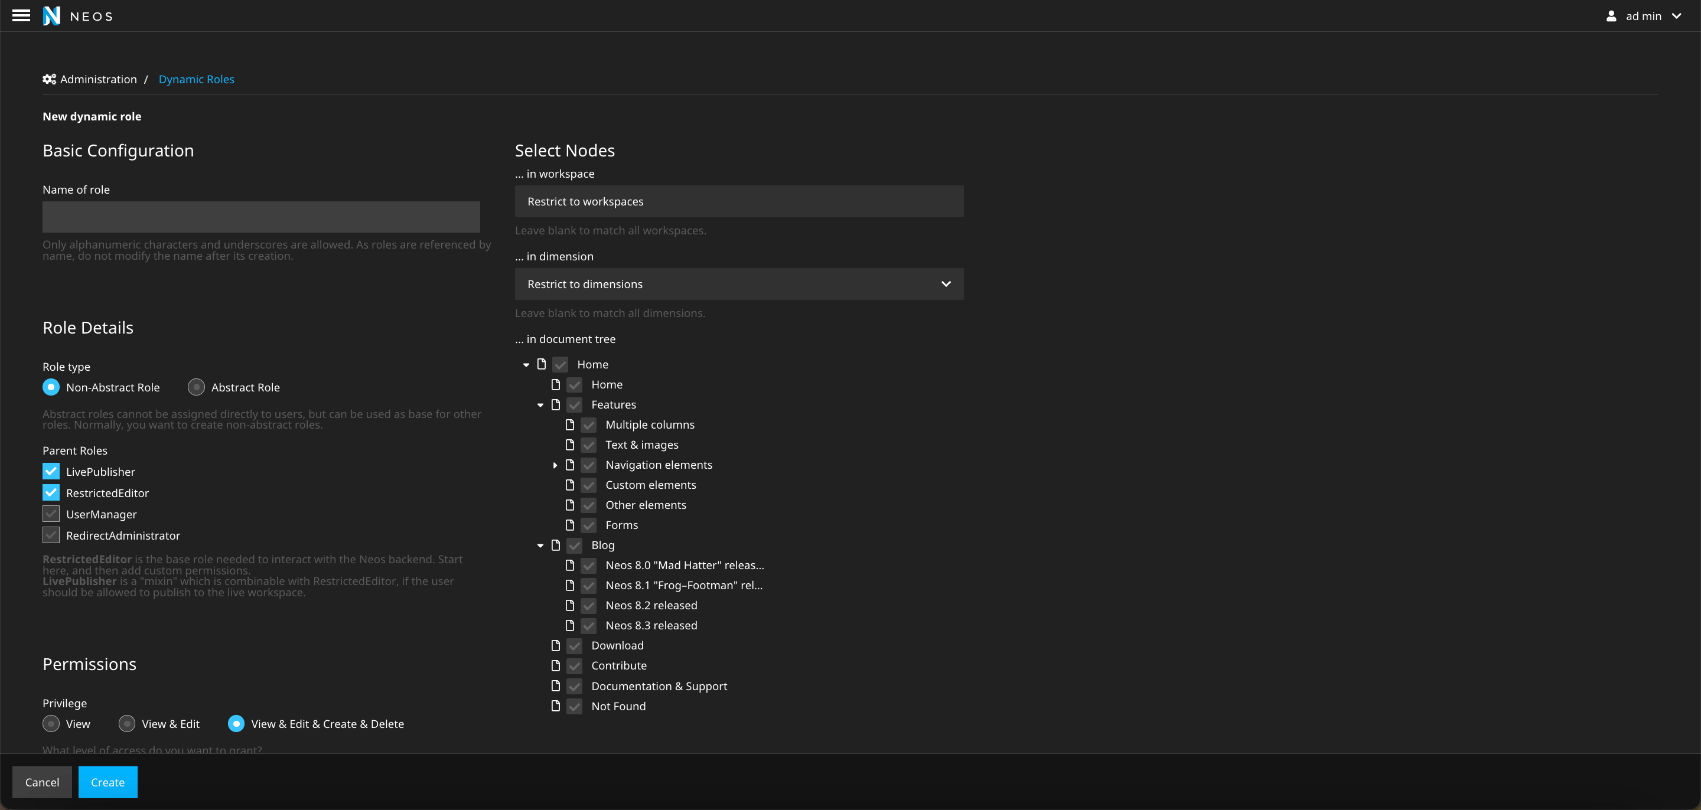Image resolution: width=1701 pixels, height=810 pixels.
Task: Click the Administration breadcrumb
Action: [99, 79]
